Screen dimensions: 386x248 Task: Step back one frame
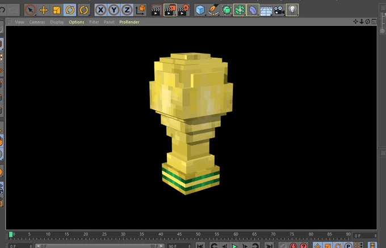[225, 246]
